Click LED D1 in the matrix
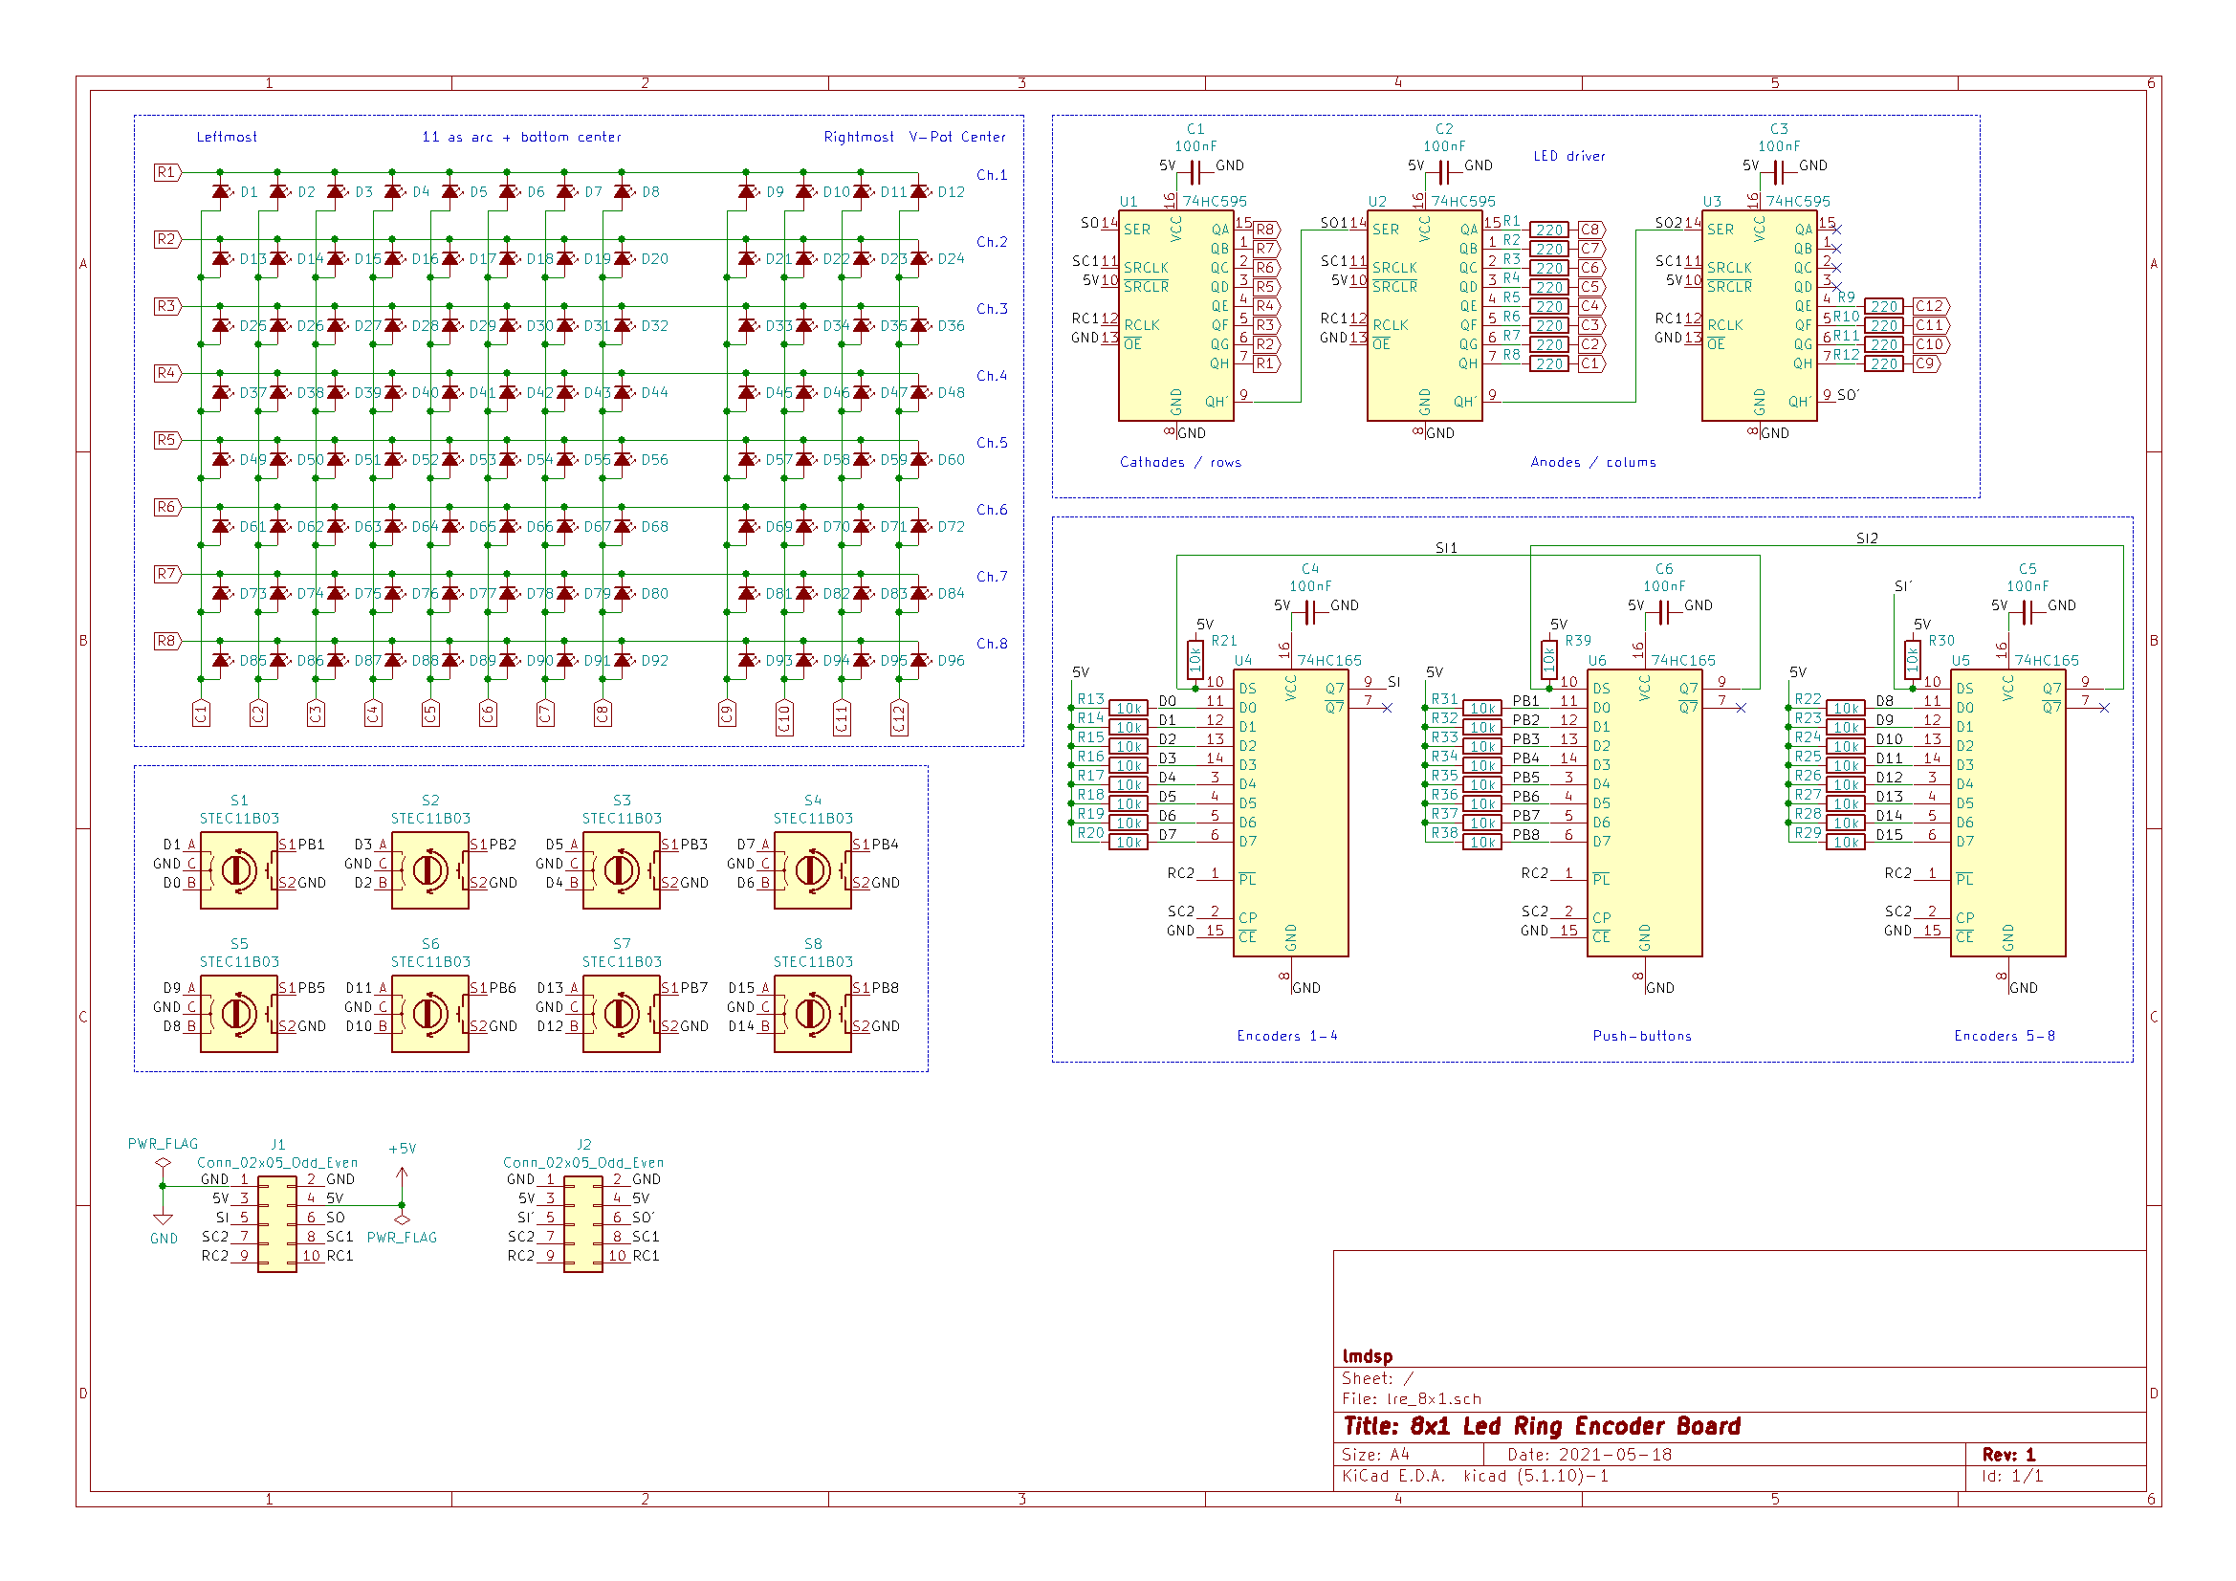 pos(221,192)
